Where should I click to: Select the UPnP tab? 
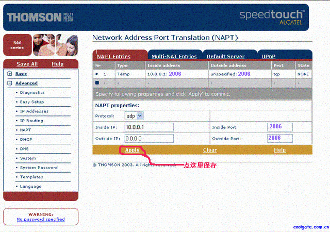click(x=268, y=56)
